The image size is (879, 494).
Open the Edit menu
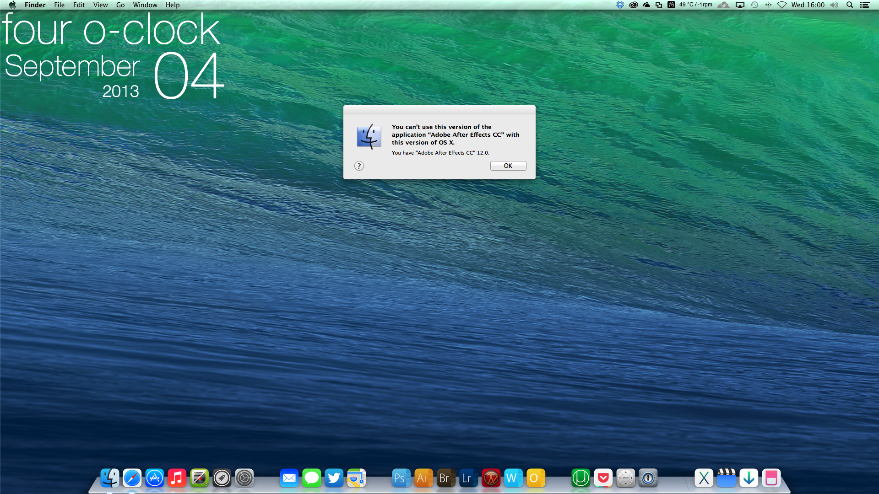pos(79,5)
